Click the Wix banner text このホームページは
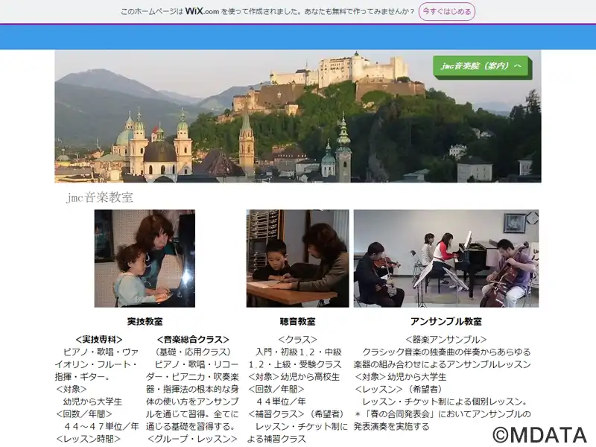This screenshot has width=596, height=447. (x=152, y=12)
